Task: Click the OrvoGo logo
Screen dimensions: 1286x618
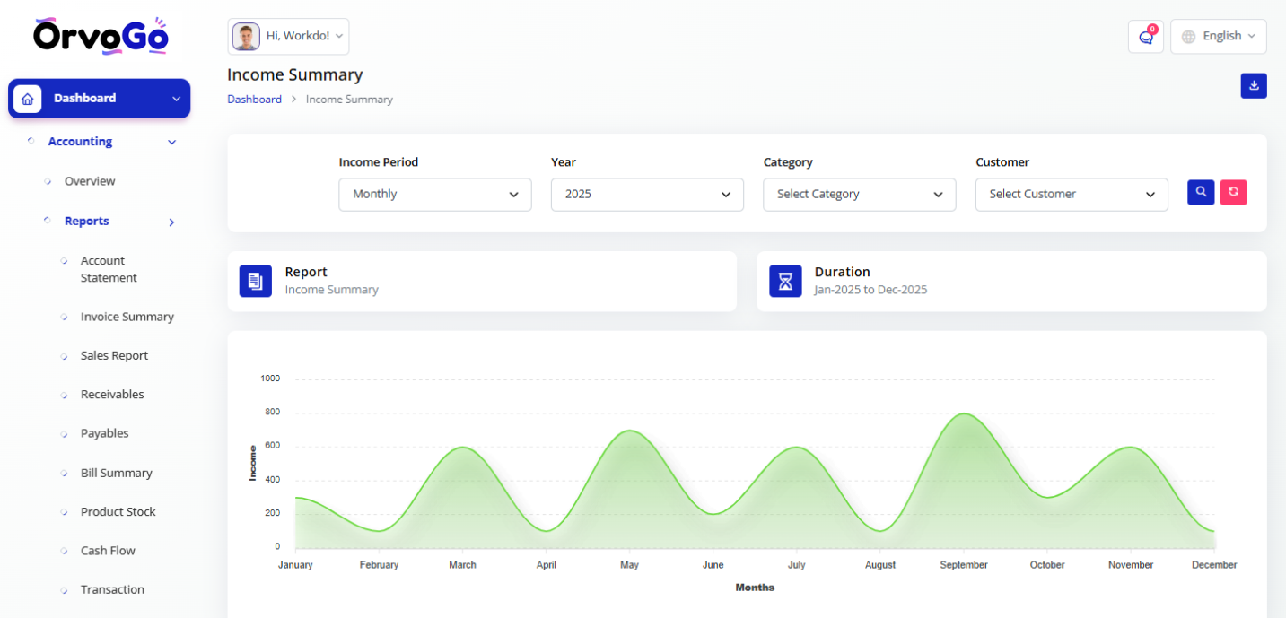Action: [x=101, y=36]
